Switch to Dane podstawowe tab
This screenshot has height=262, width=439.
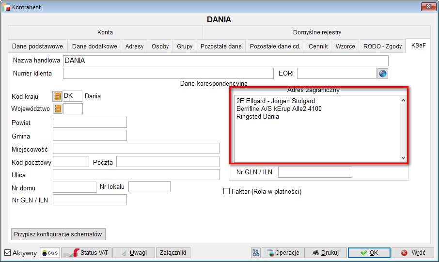(37, 46)
